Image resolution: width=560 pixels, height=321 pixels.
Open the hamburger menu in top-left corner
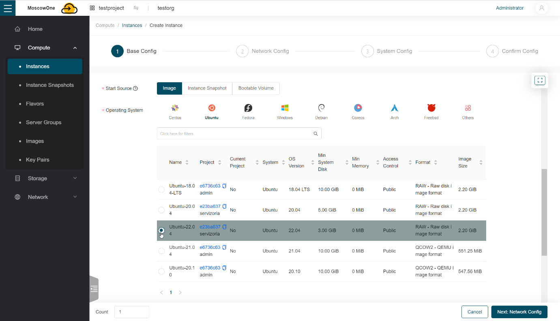coord(8,8)
